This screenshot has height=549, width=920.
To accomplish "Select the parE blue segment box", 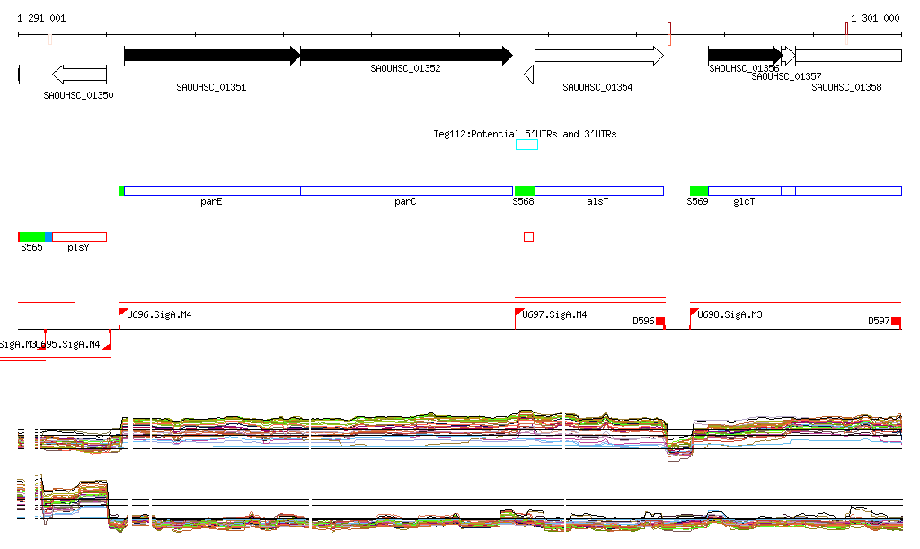I will point(212,190).
